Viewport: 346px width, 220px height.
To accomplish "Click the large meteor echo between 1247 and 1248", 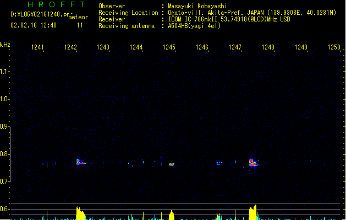I will coord(254,163).
